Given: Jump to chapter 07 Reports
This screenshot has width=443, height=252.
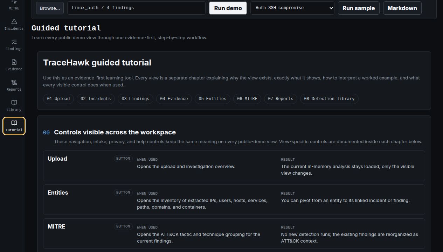Looking at the screenshot, I should 281,99.
